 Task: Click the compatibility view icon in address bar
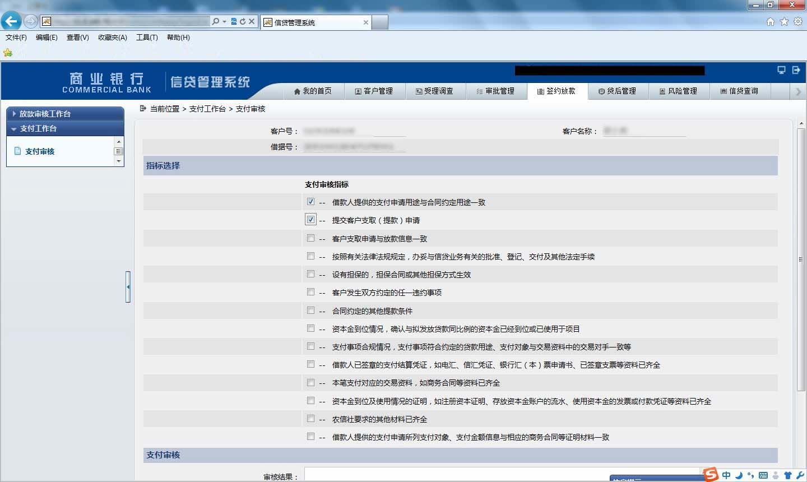pos(234,21)
